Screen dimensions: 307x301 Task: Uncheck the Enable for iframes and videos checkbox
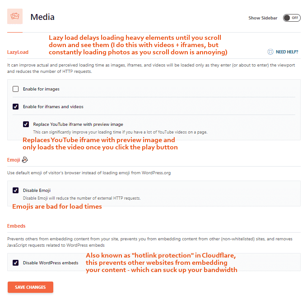[x=16, y=107]
